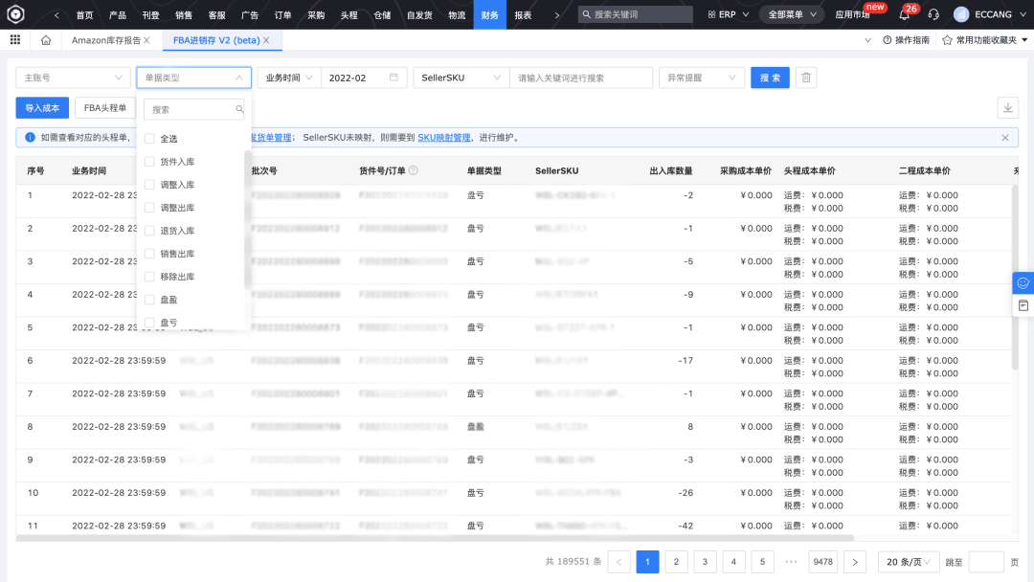Open the 财务 menu in the top bar
Image resolution: width=1034 pixels, height=582 pixels.
(489, 14)
